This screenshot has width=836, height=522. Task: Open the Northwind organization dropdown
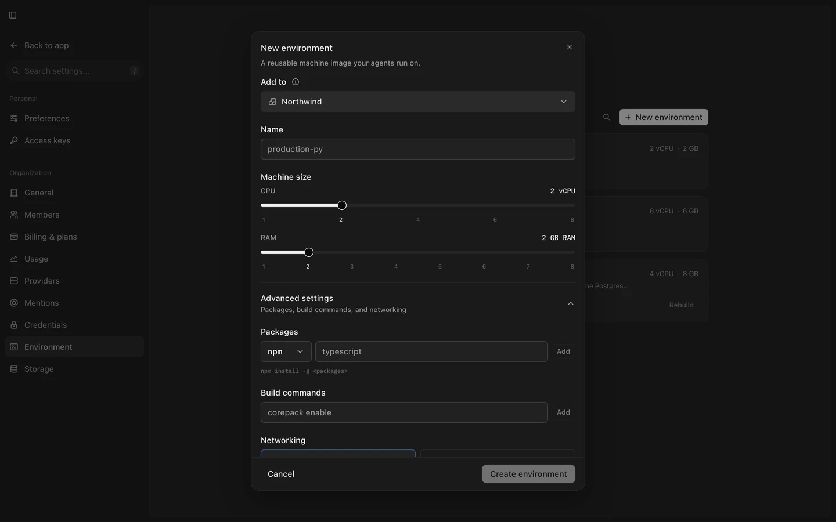[x=418, y=101]
